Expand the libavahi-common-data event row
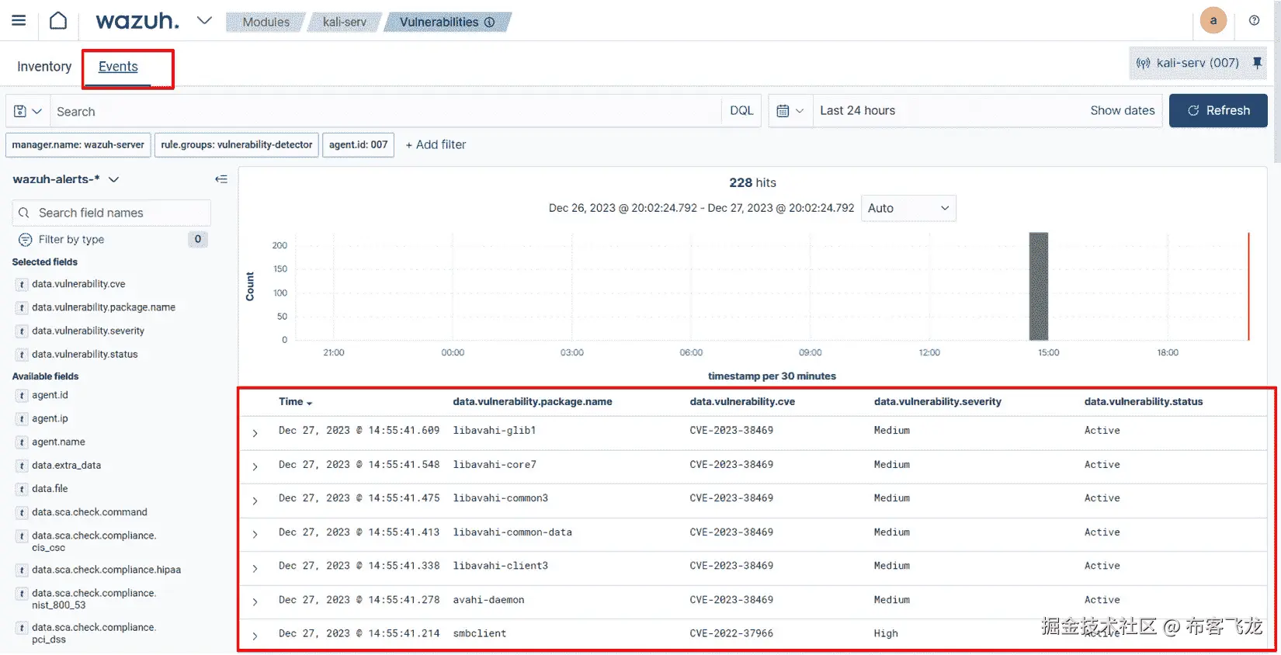The image size is (1281, 655). (255, 534)
